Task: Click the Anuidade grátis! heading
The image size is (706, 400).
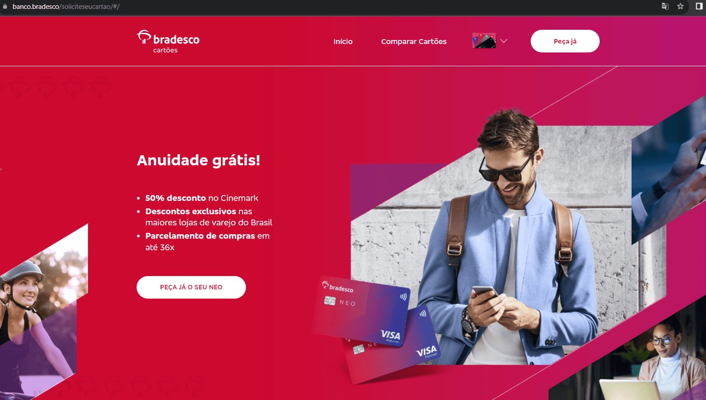Action: click(x=198, y=160)
